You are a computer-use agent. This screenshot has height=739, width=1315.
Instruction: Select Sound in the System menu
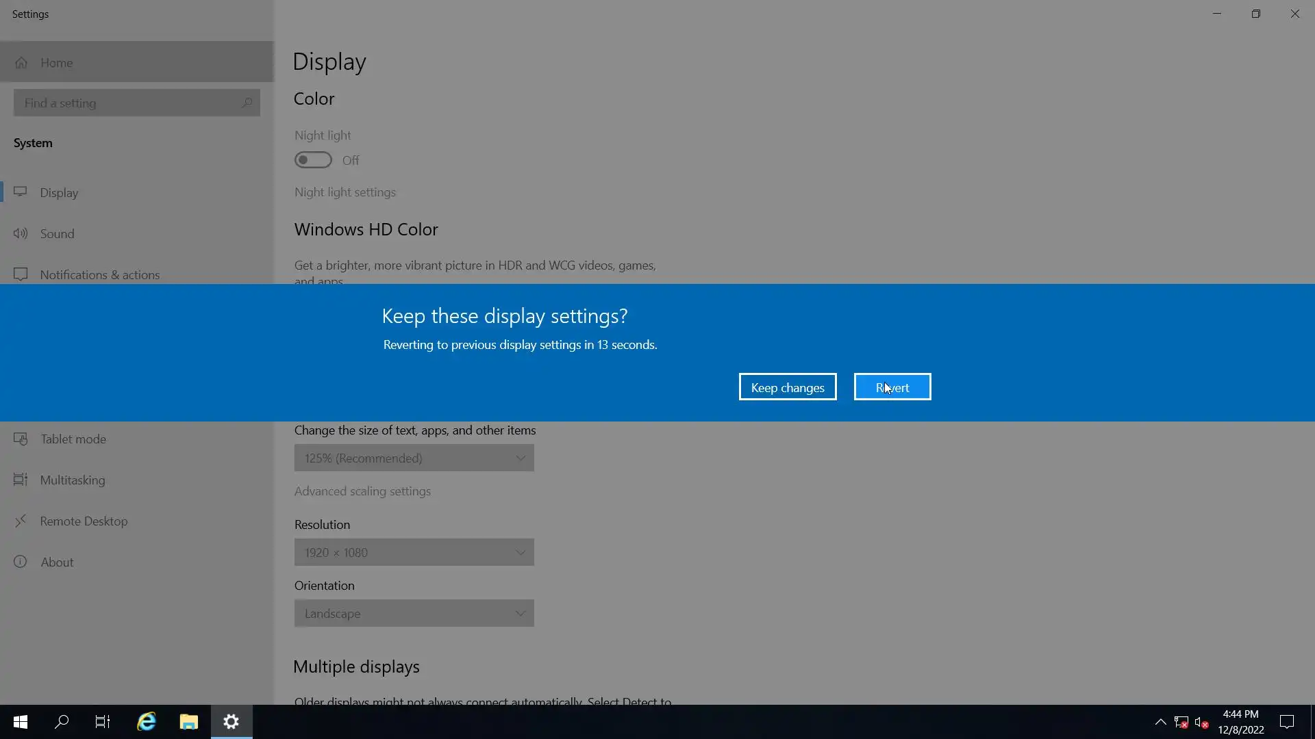(57, 233)
